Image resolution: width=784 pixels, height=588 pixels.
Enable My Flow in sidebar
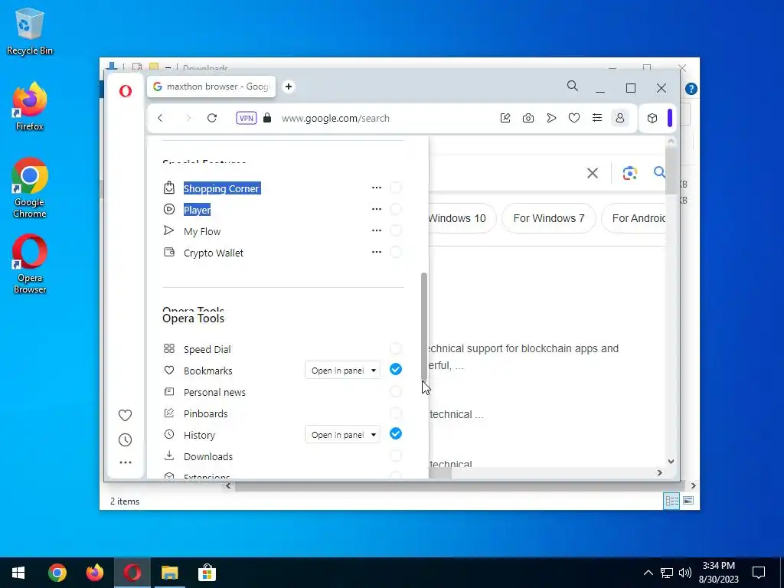coord(396,230)
